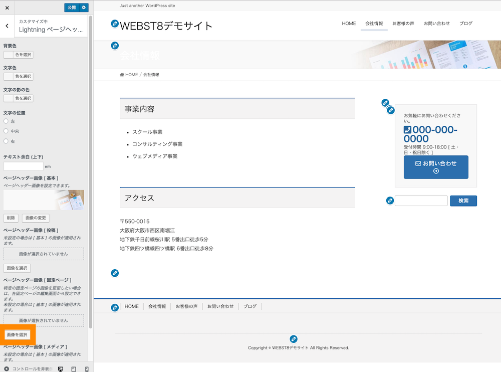Go back using the panel's left chevron
The image size is (501, 372).
point(7,26)
